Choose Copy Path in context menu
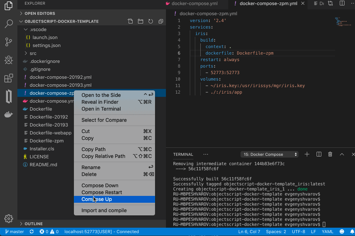Image resolution: width=355 pixels, height=236 pixels. coord(114,149)
